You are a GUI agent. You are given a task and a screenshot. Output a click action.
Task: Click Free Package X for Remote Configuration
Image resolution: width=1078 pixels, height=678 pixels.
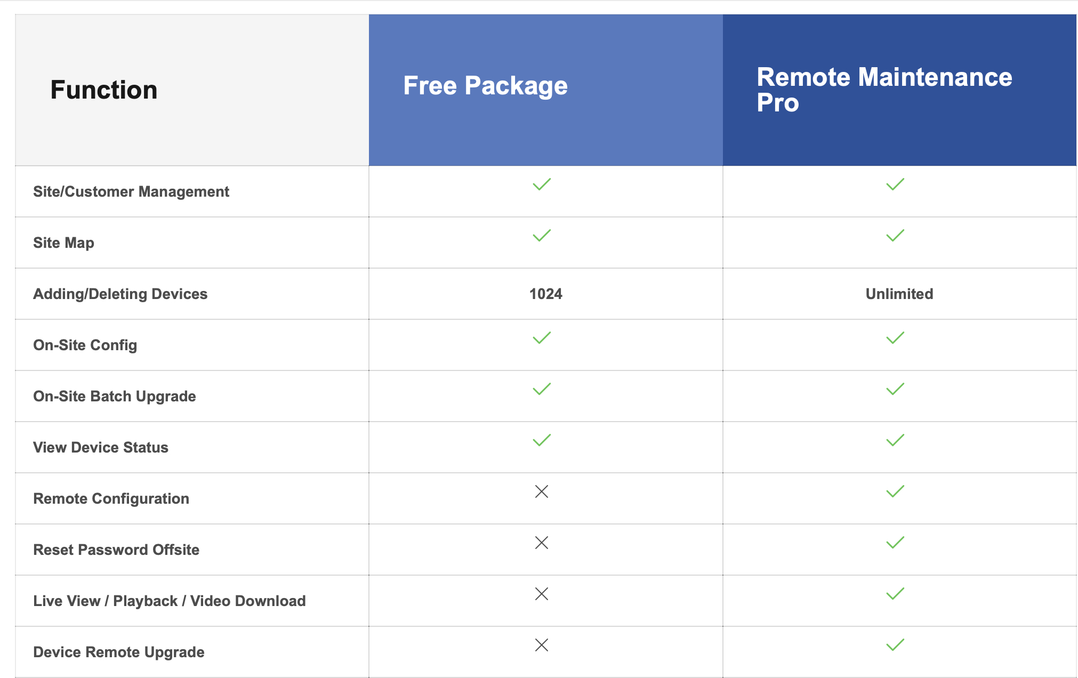(541, 491)
